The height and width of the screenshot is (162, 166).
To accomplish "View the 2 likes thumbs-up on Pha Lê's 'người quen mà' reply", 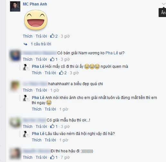I will [63, 73].
